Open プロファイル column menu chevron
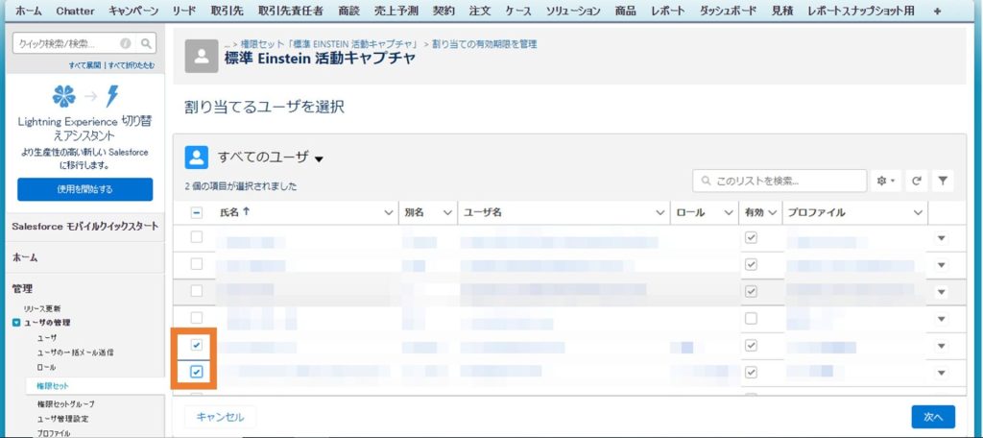This screenshot has width=983, height=438. tap(919, 212)
